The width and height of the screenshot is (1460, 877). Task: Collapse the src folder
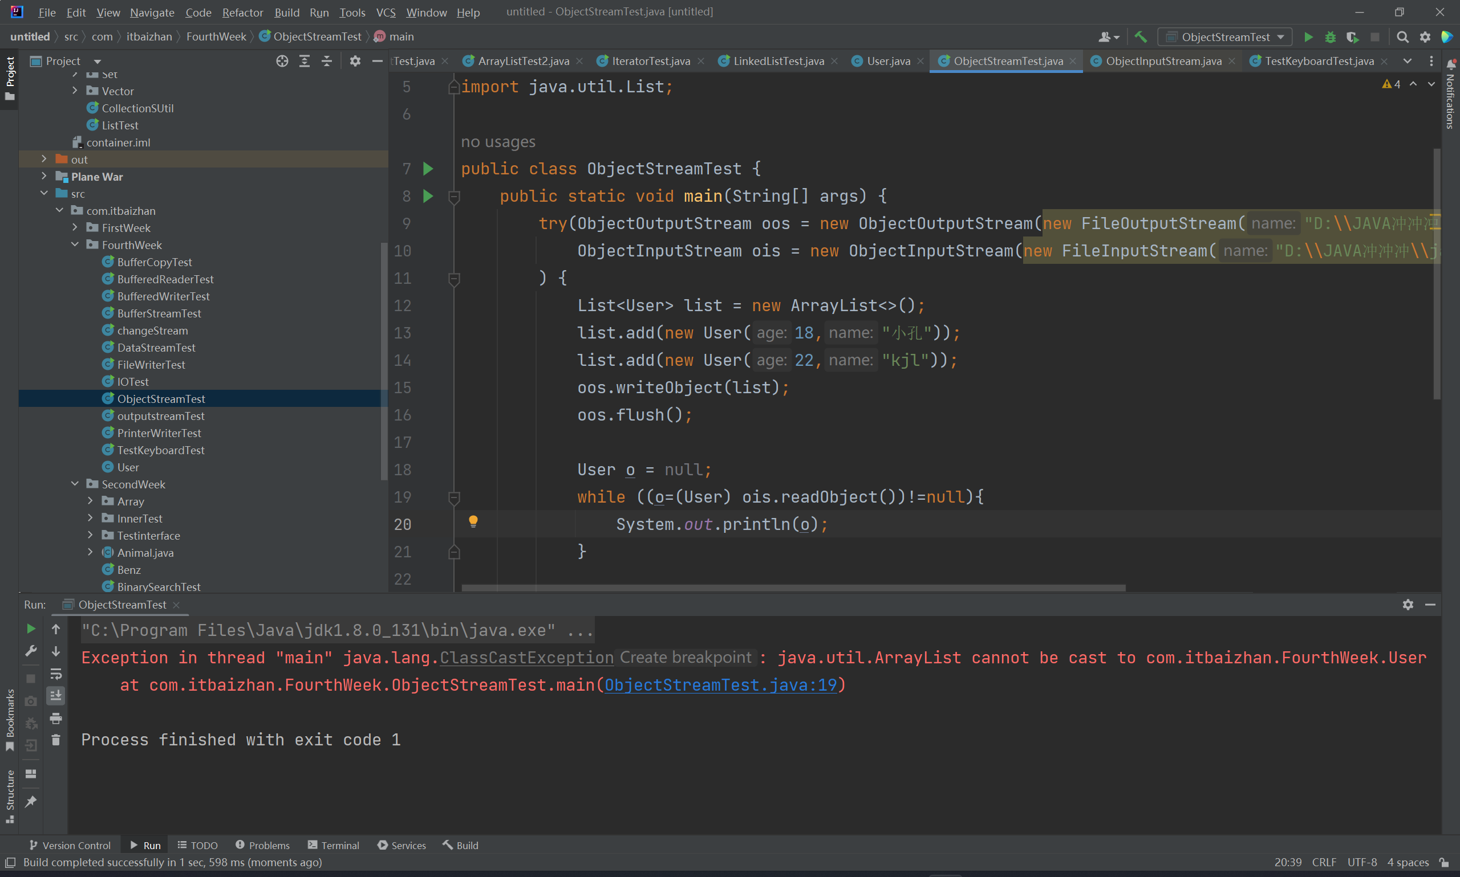[x=44, y=193]
